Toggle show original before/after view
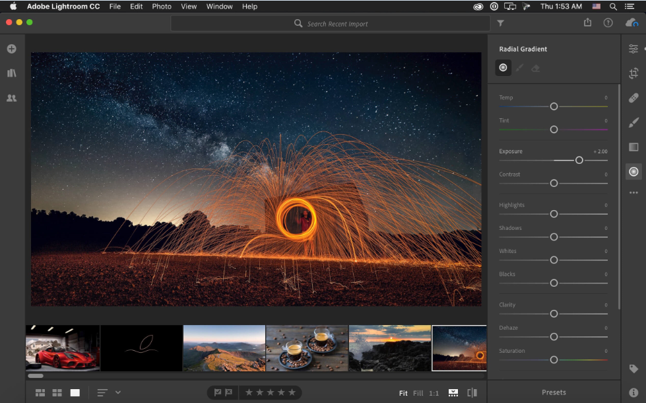 472,392
